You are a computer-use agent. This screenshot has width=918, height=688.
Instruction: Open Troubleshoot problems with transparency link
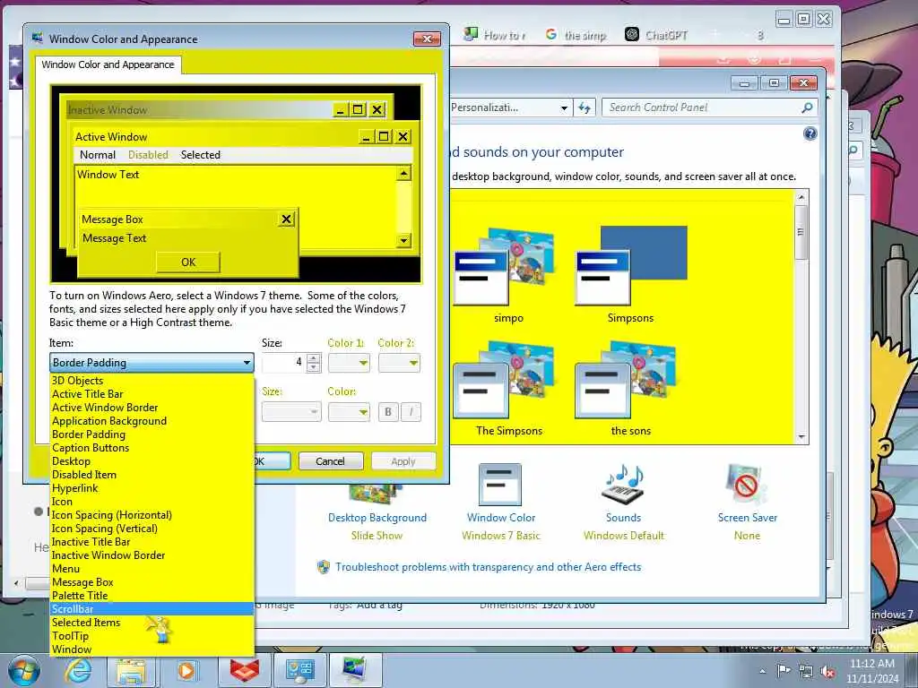[x=488, y=567]
